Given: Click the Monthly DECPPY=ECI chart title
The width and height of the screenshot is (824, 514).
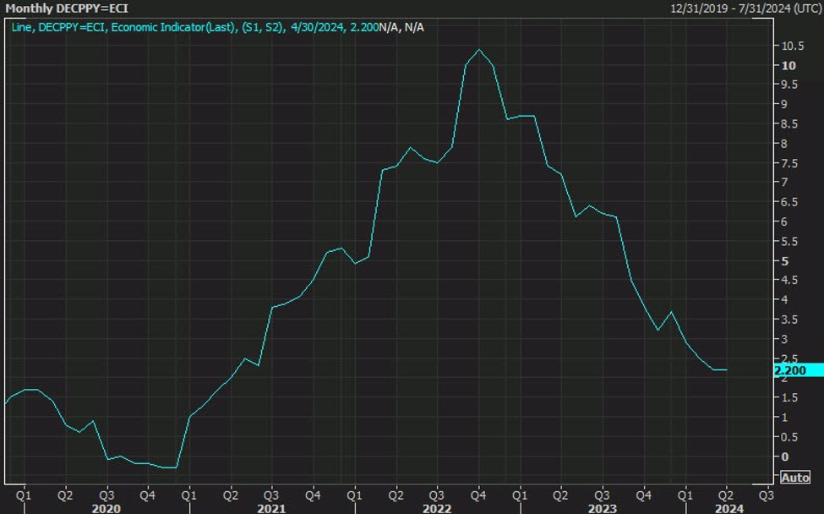Looking at the screenshot, I should tap(68, 8).
